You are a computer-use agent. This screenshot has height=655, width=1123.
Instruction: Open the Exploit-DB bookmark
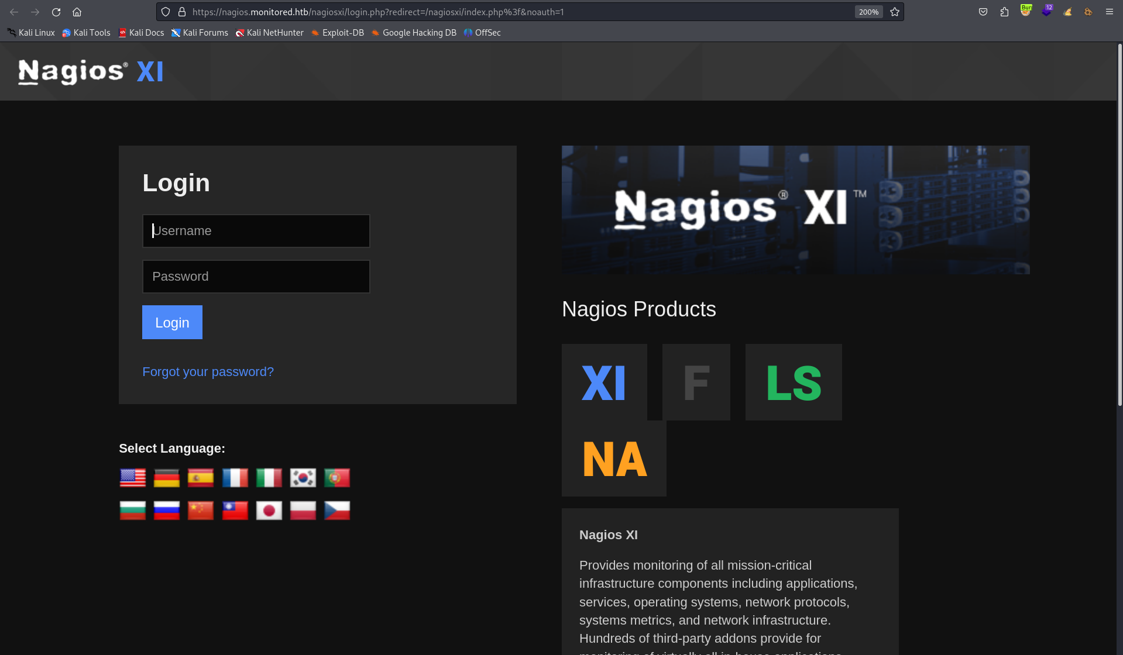coord(337,33)
